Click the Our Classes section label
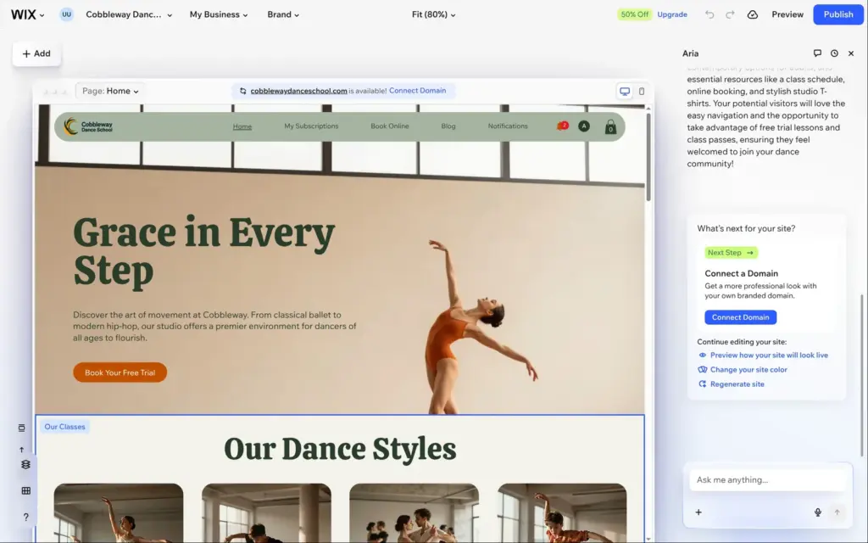Viewport: 868px width, 543px height. (x=64, y=427)
